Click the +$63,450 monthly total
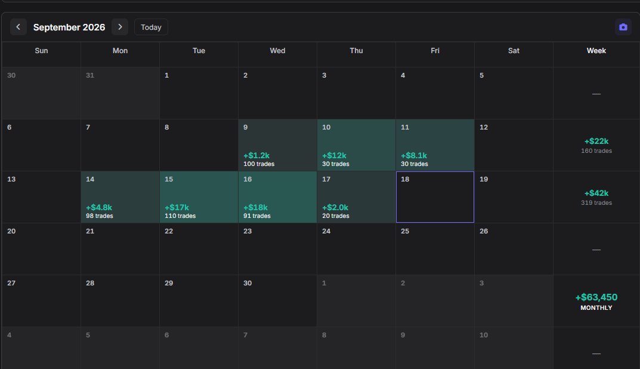 pos(596,297)
